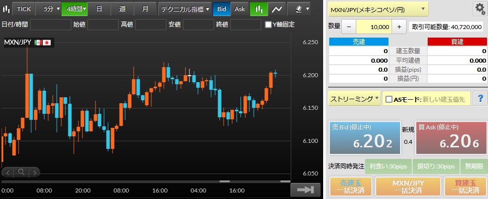Jump to latest candle arrow button
The width and height of the screenshot is (488, 199).
pos(306,189)
